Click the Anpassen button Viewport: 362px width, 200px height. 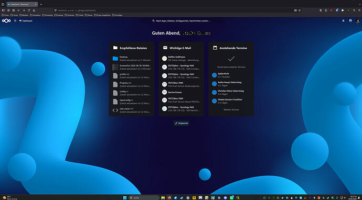point(182,123)
